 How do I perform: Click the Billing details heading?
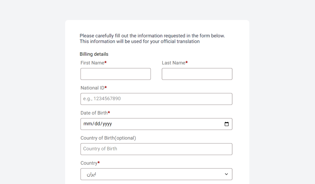[x=94, y=54]
